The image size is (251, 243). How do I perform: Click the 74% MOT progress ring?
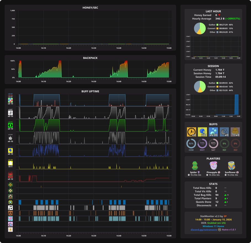[x=202, y=144]
